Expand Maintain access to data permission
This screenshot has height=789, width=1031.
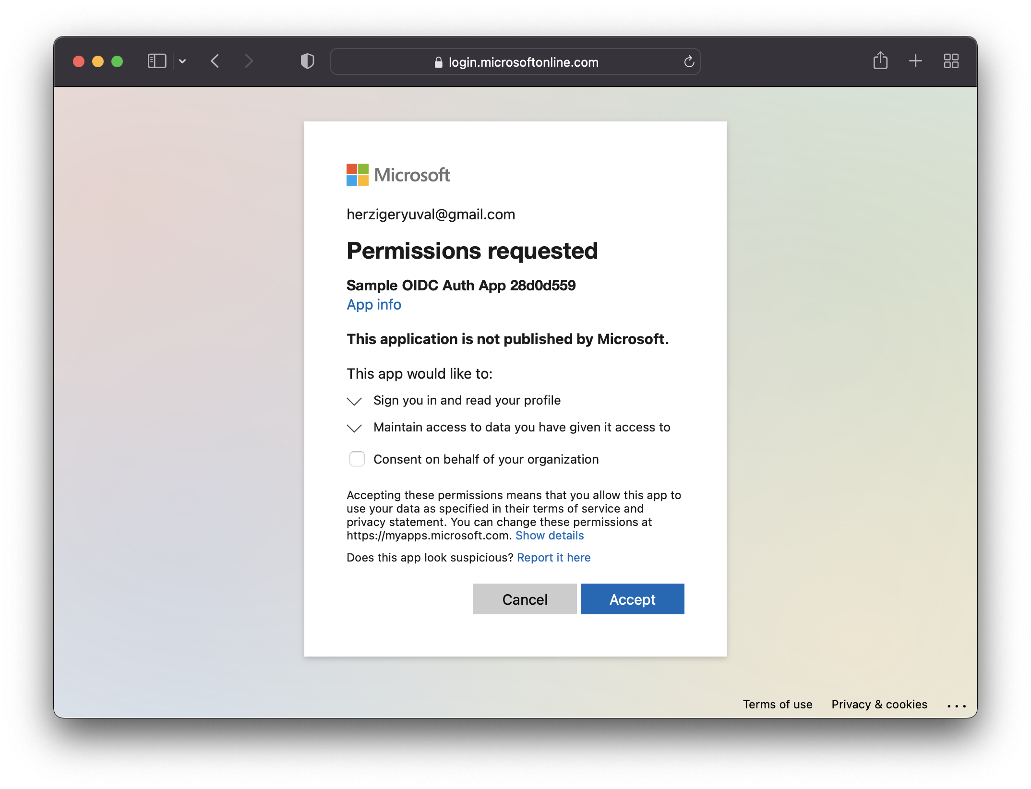point(354,428)
